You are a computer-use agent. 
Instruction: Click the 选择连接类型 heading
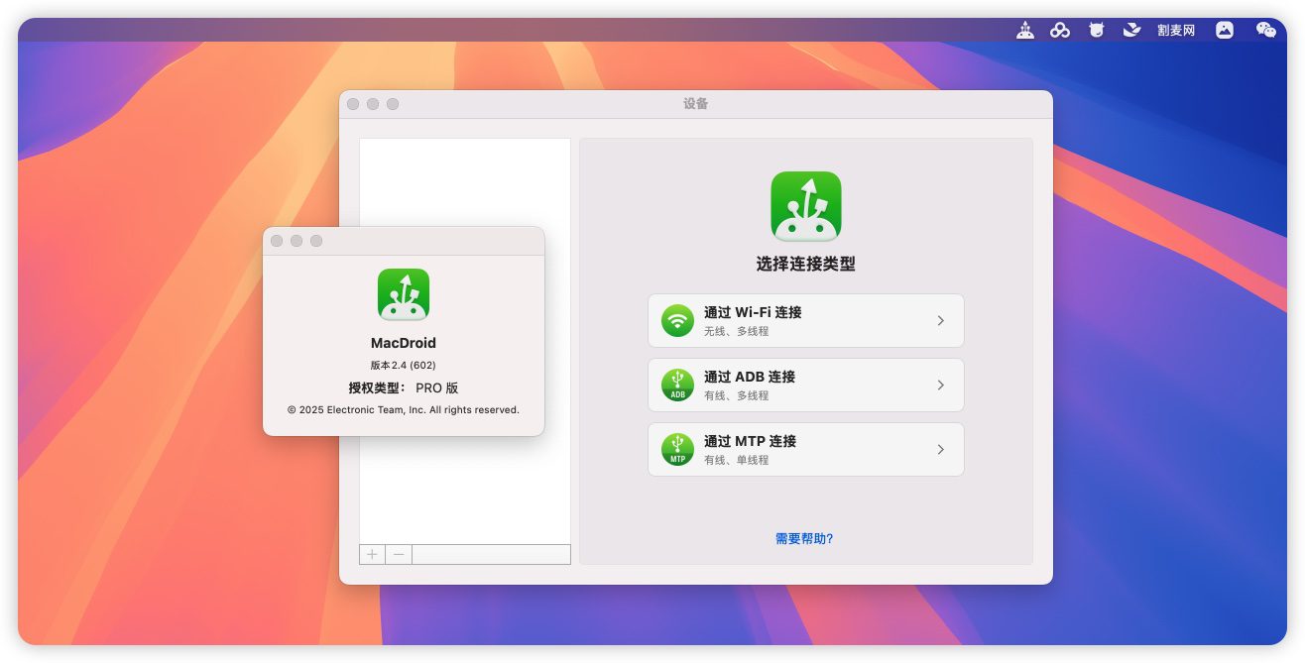(806, 265)
